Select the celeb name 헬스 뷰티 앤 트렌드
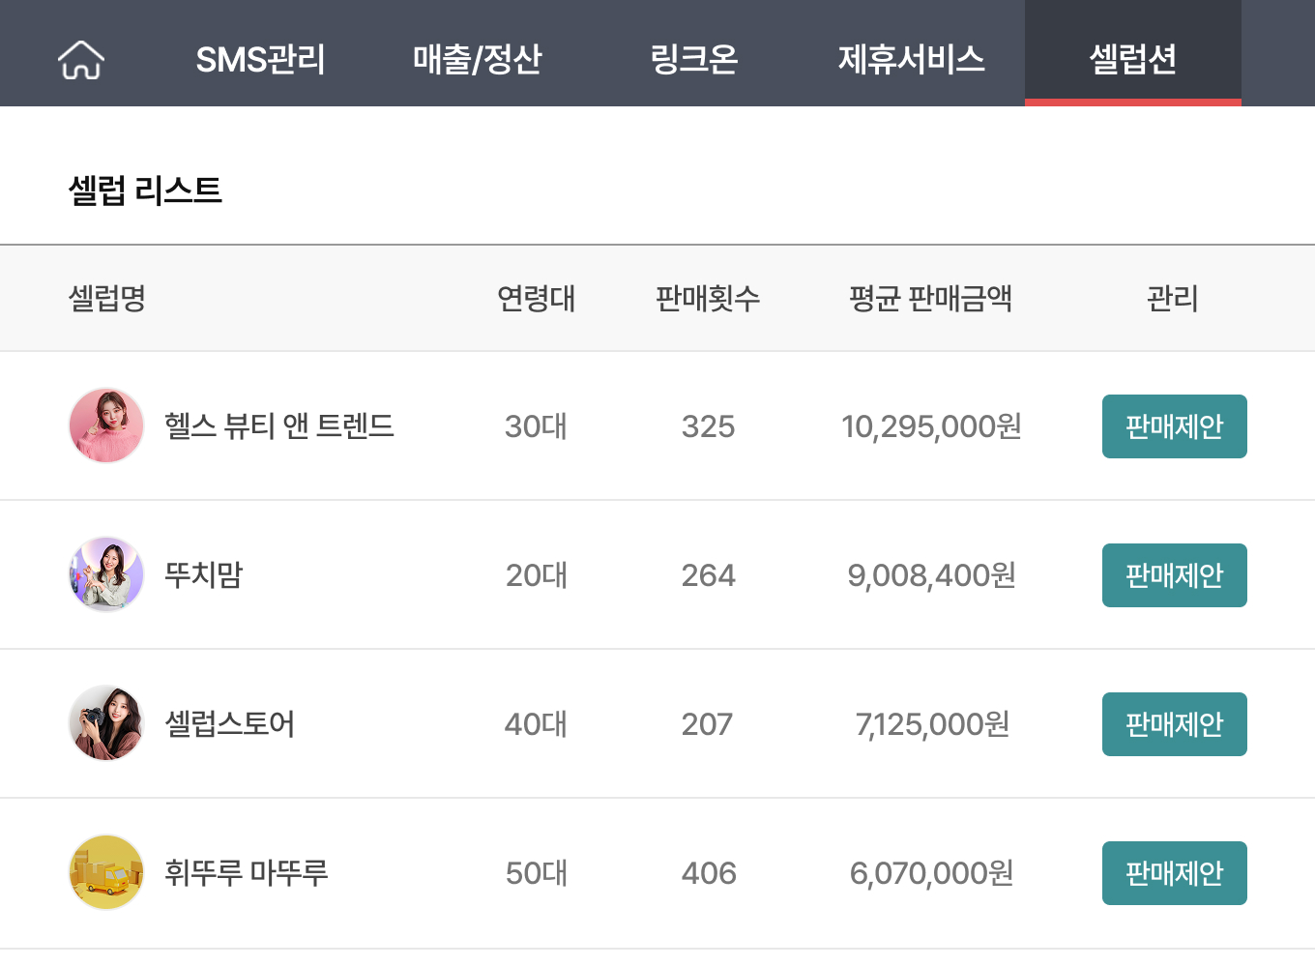The image size is (1315, 967). (278, 425)
